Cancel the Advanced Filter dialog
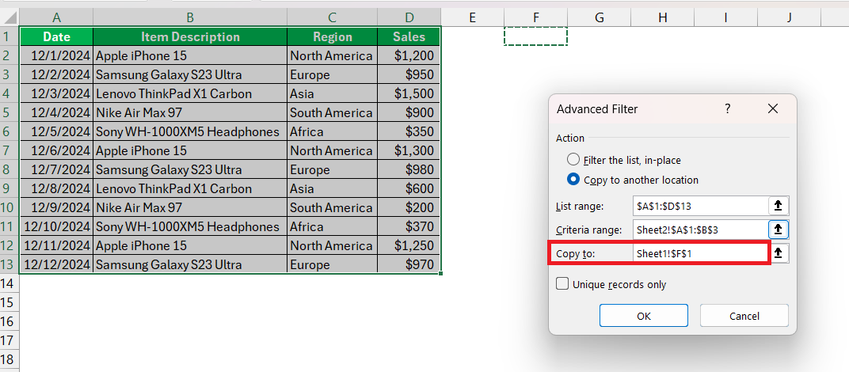 click(744, 316)
